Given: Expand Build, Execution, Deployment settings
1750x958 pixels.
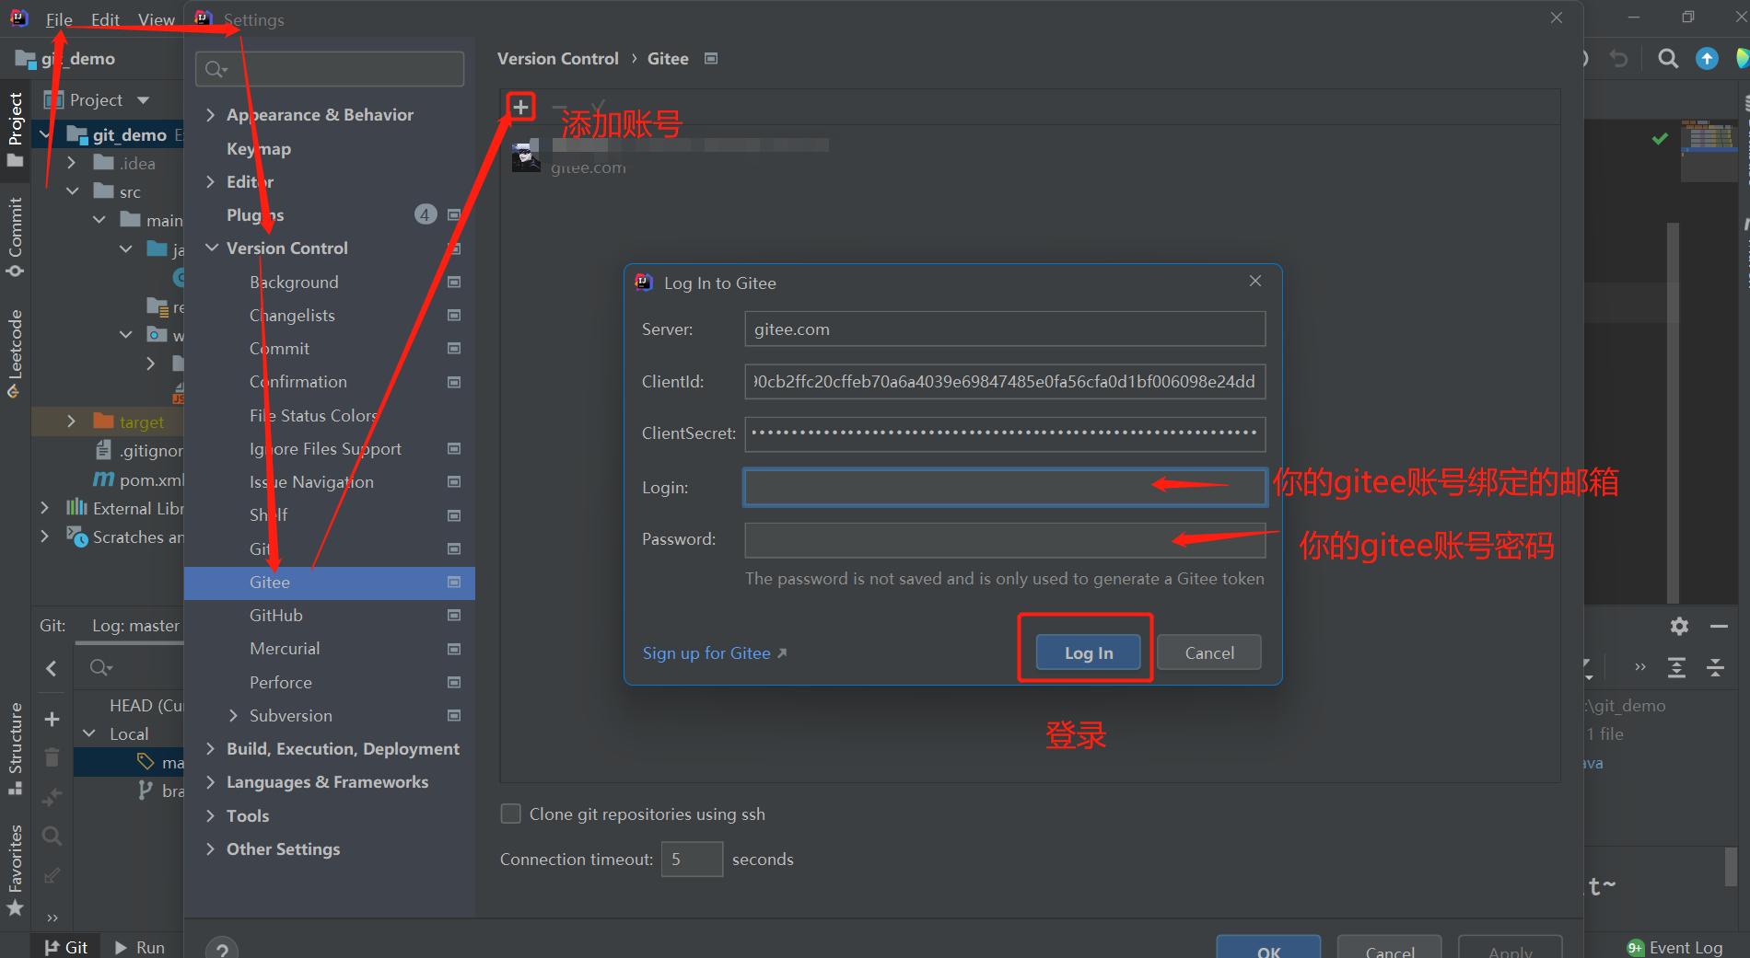Looking at the screenshot, I should point(210,748).
